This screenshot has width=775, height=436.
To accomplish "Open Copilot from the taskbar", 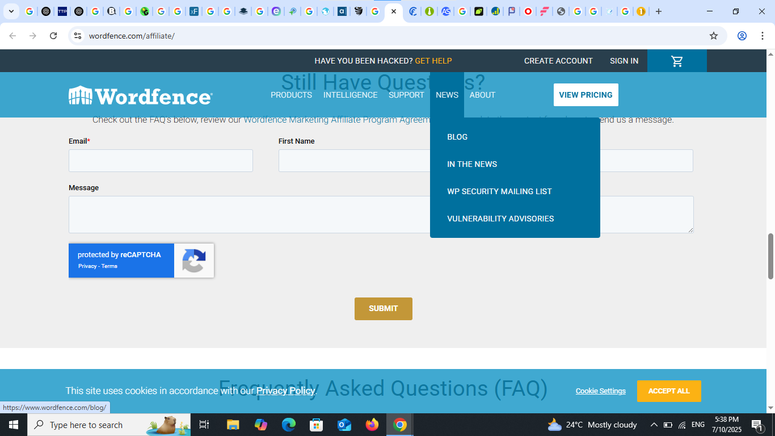I will point(261,425).
